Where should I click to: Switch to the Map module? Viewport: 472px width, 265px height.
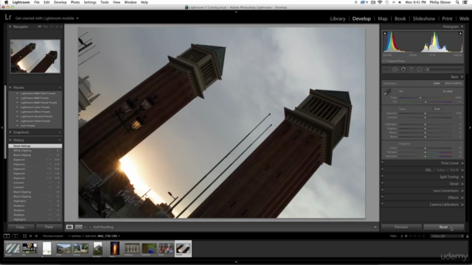click(383, 18)
